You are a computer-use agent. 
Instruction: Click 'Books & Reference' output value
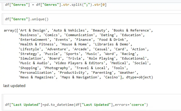pyautogui.click(x=131, y=30)
